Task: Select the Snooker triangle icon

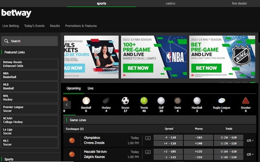Action: pyautogui.click(x=246, y=101)
